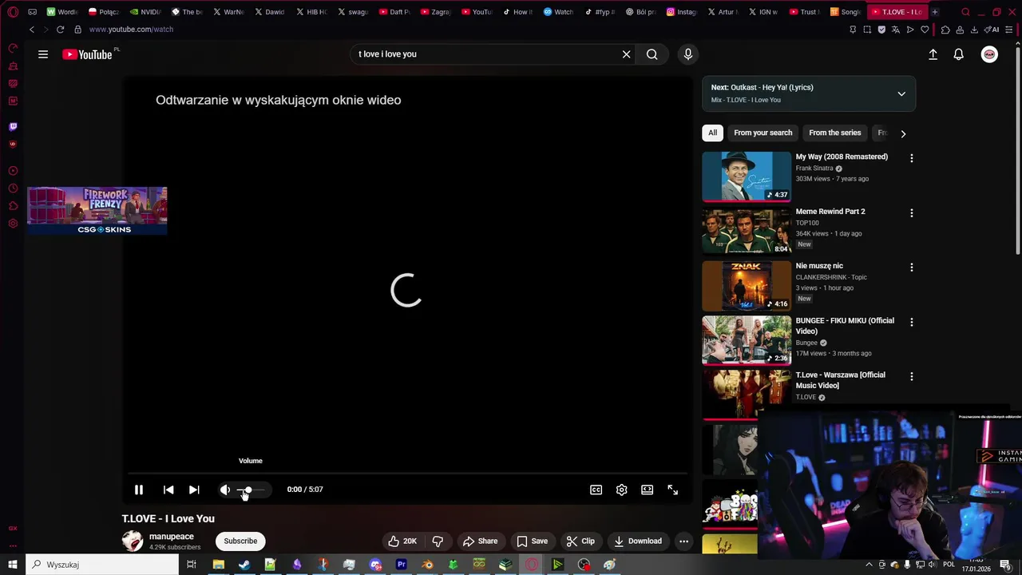Open Premiere Pro from the taskbar
This screenshot has width=1022, height=575.
(x=402, y=565)
